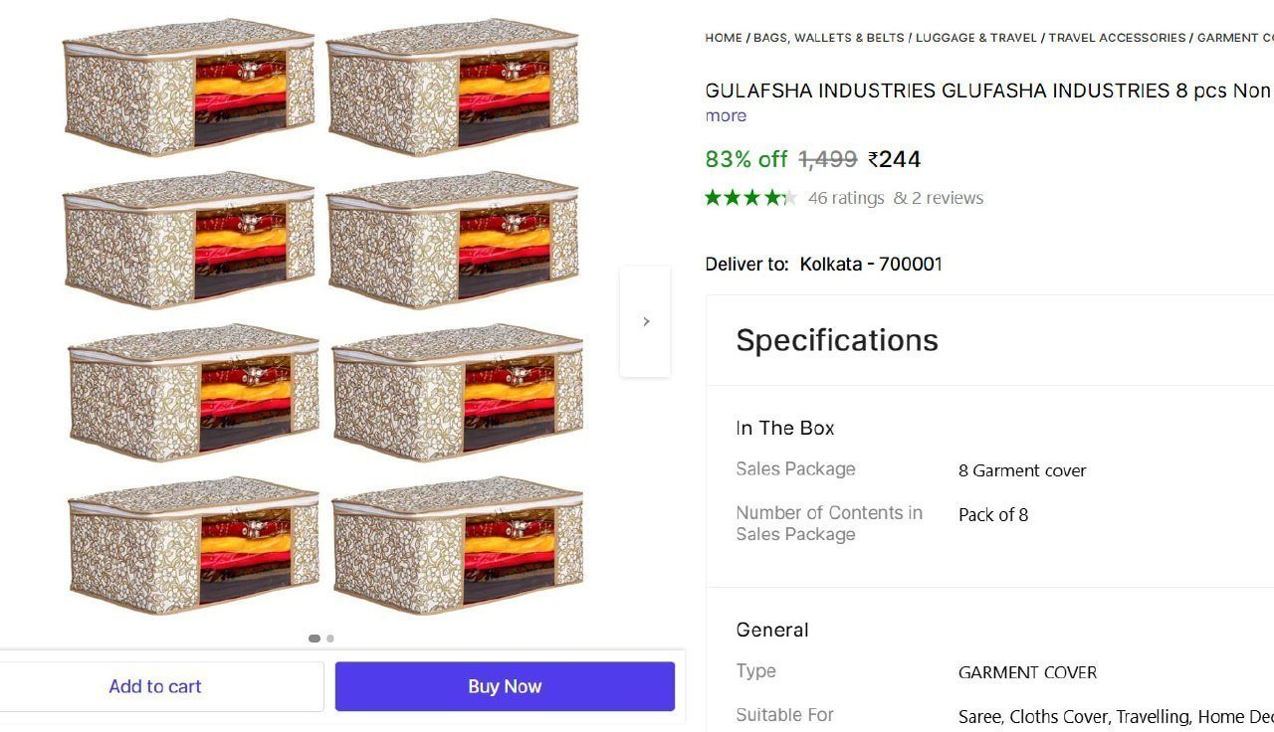
Task: Click the Buy Now button
Action: (505, 686)
